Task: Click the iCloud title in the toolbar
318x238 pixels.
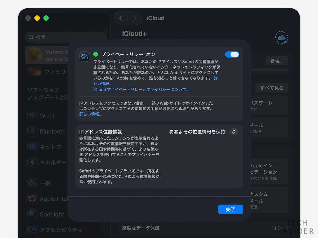Action: [156, 18]
